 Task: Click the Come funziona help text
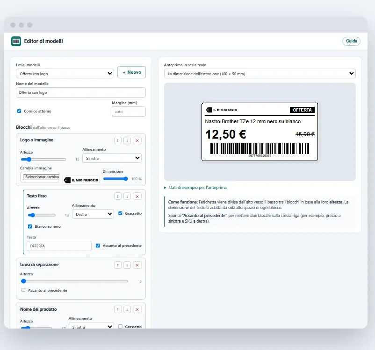[260, 211]
